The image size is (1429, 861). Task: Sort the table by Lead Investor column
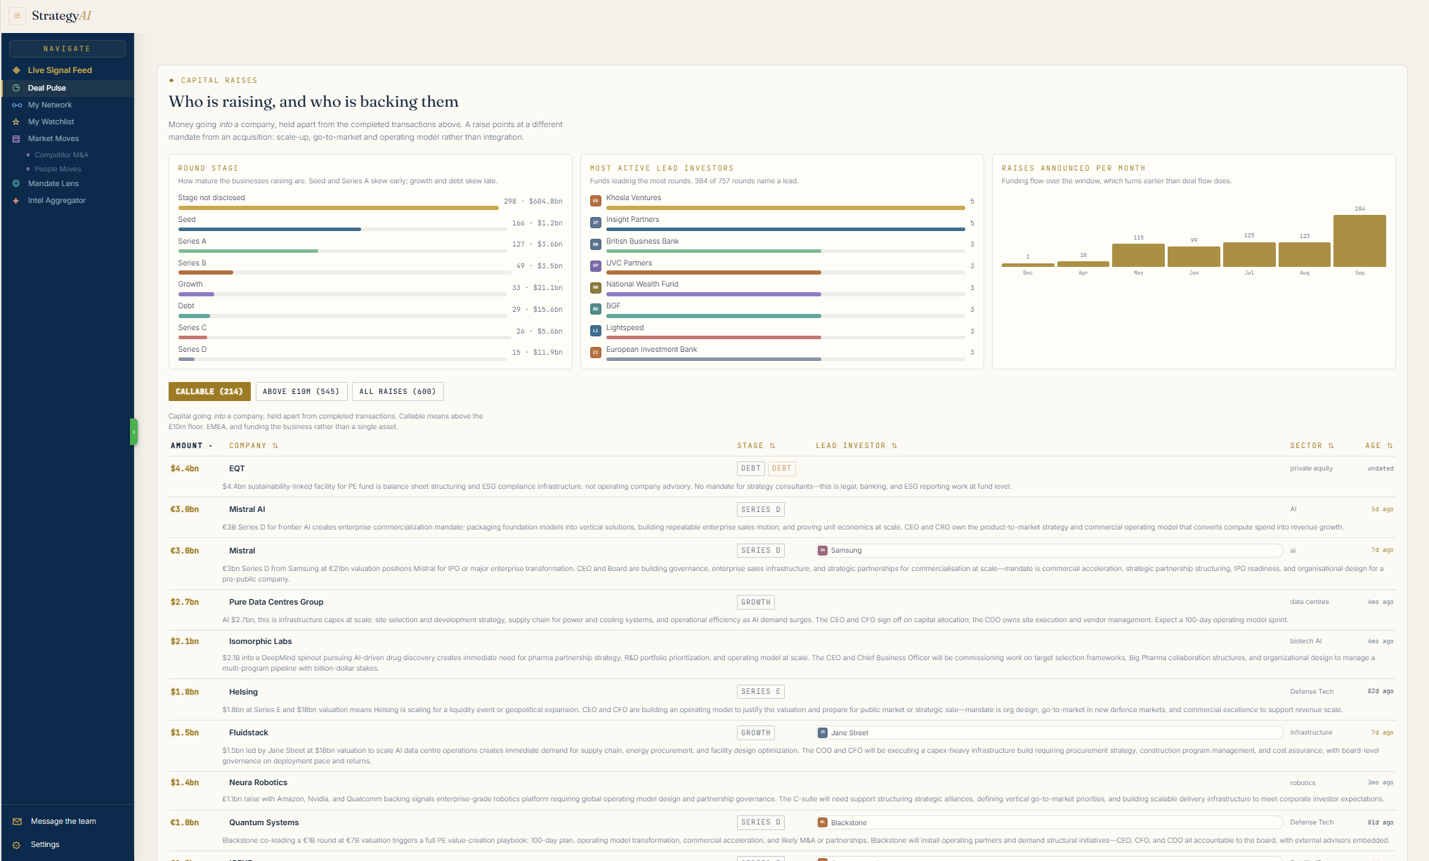click(856, 446)
